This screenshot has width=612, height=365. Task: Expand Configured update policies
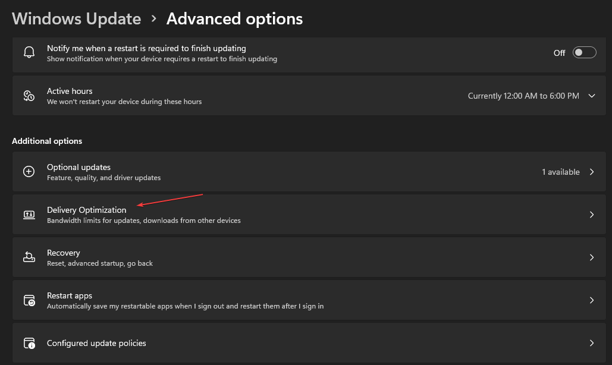point(592,343)
